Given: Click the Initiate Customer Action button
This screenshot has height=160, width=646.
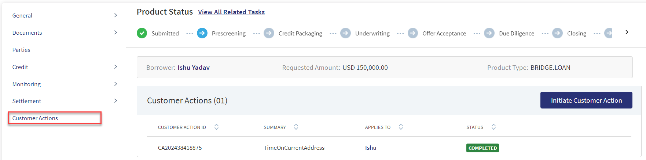Looking at the screenshot, I should (586, 100).
